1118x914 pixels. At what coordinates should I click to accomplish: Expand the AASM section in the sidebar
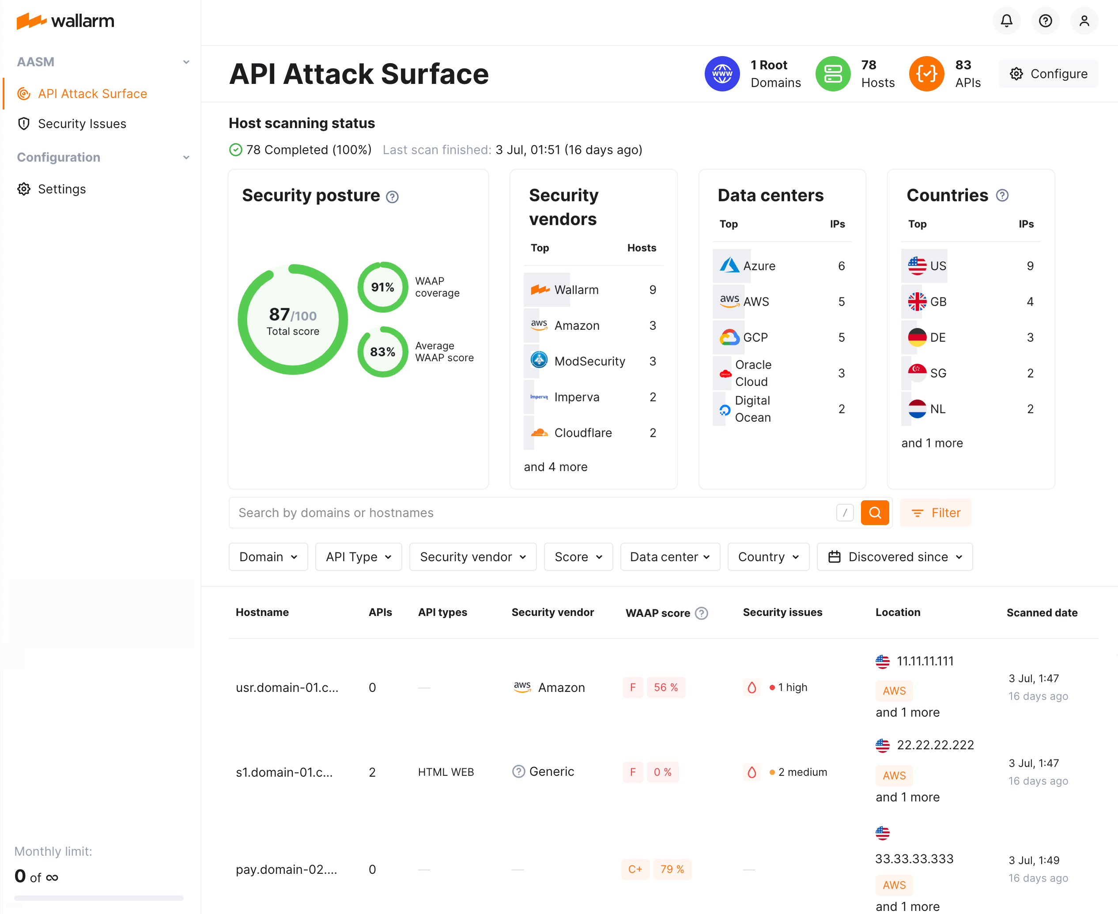(x=186, y=62)
